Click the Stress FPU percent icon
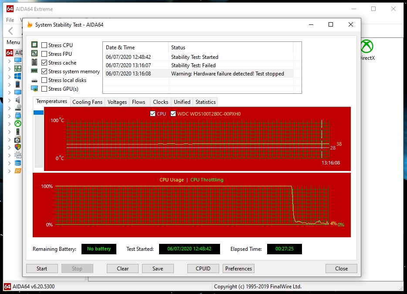Image resolution: width=407 pixels, height=294 pixels. [x=34, y=54]
